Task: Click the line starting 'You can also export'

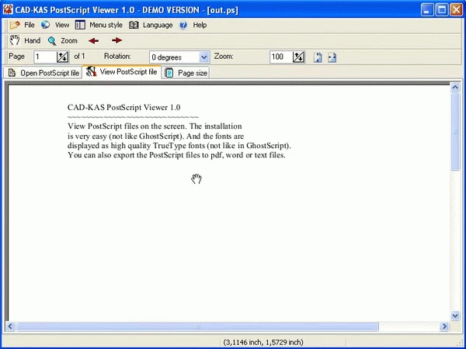Action: pyautogui.click(x=176, y=155)
